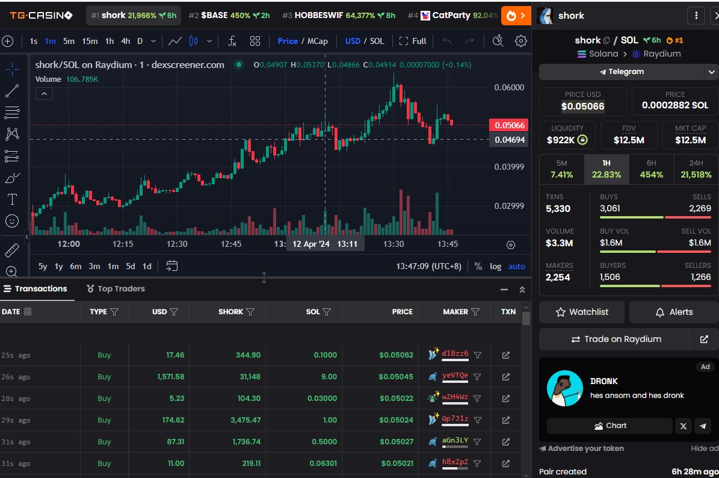The width and height of the screenshot is (719, 478).
Task: Click Trade on Raydium
Action: pos(614,340)
